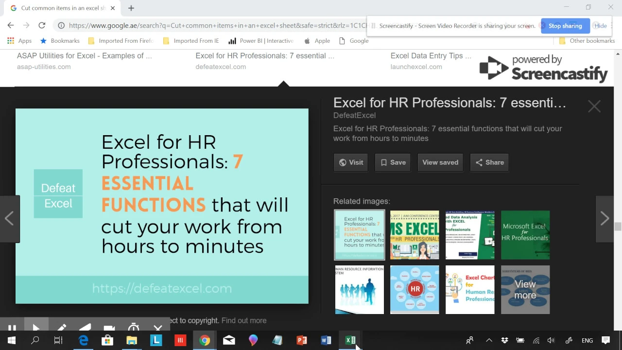Open the Apps bookmark shortcut
The image size is (622, 350).
[x=19, y=41]
